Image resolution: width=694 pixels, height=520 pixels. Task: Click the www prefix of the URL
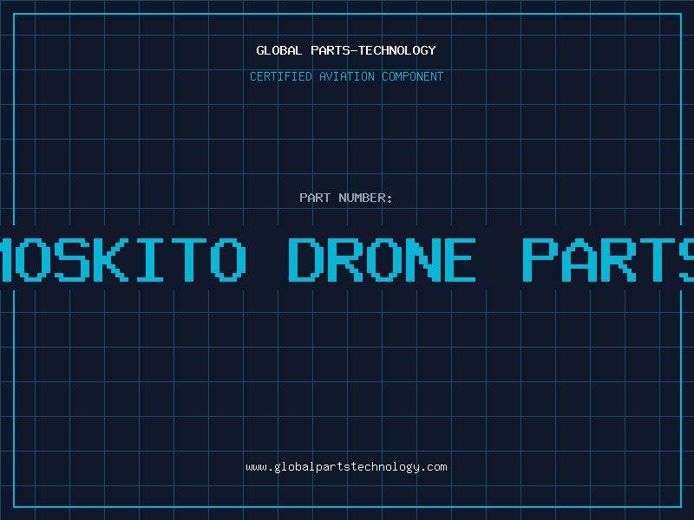click(256, 467)
